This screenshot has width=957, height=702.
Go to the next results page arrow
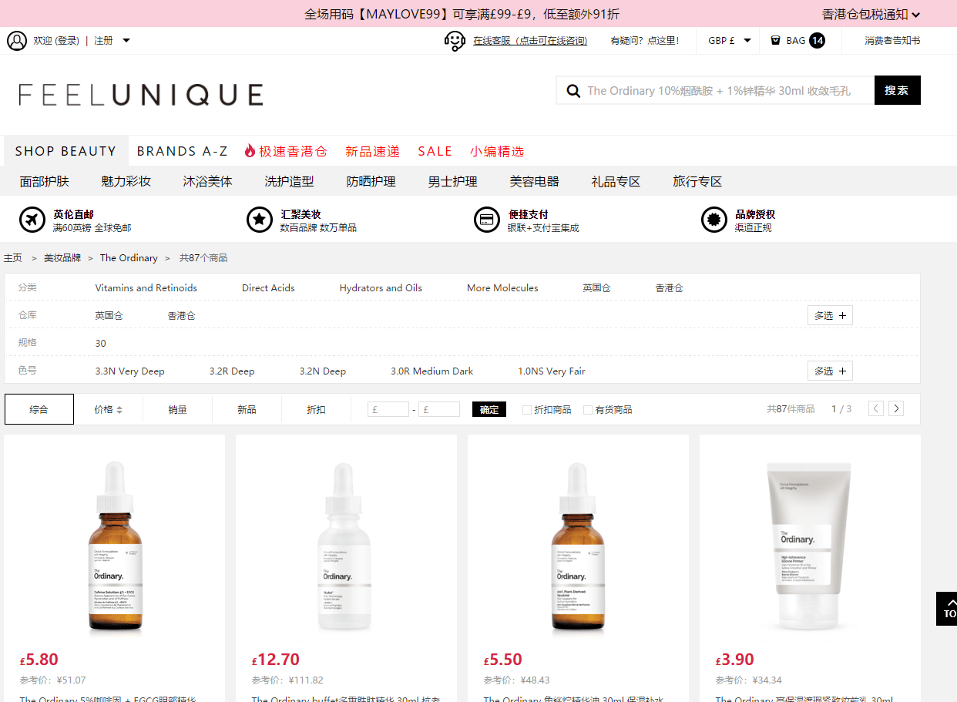pos(896,408)
